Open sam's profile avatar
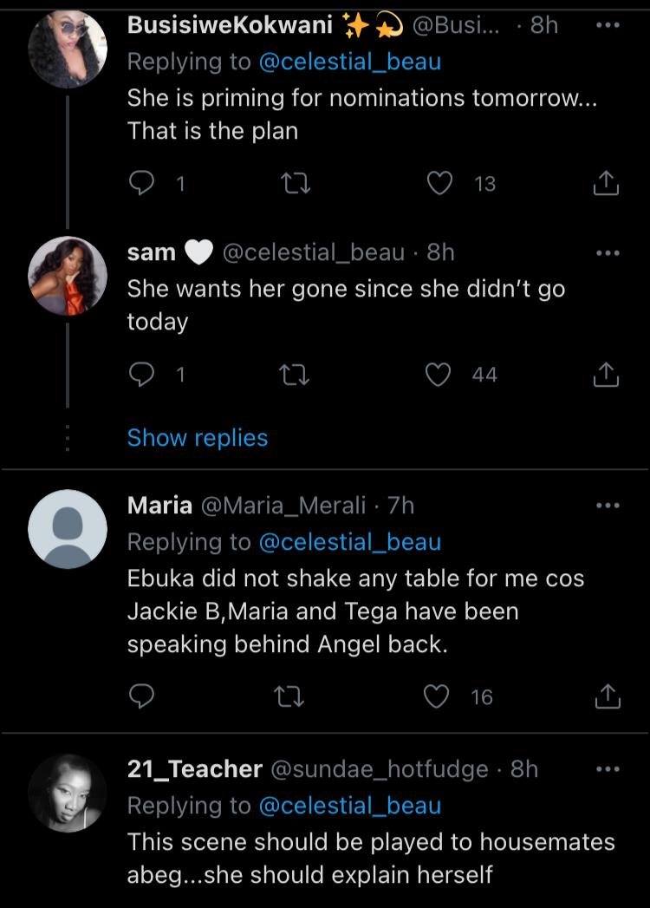The image size is (650, 908). [68, 276]
